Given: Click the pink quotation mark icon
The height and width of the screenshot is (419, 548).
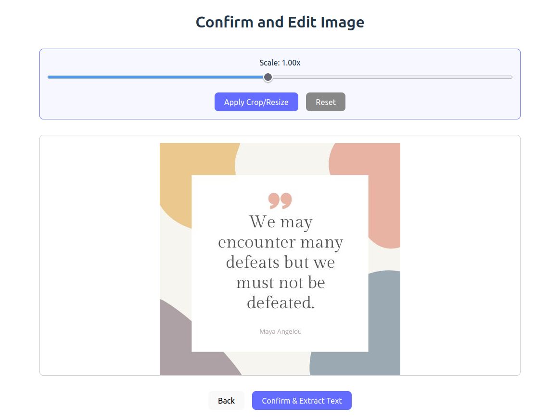Looking at the screenshot, I should pyautogui.click(x=280, y=201).
